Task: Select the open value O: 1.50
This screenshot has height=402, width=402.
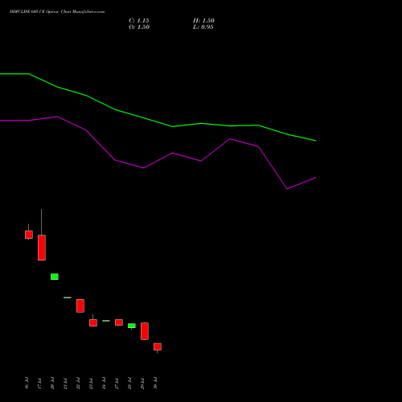Action: (139, 27)
